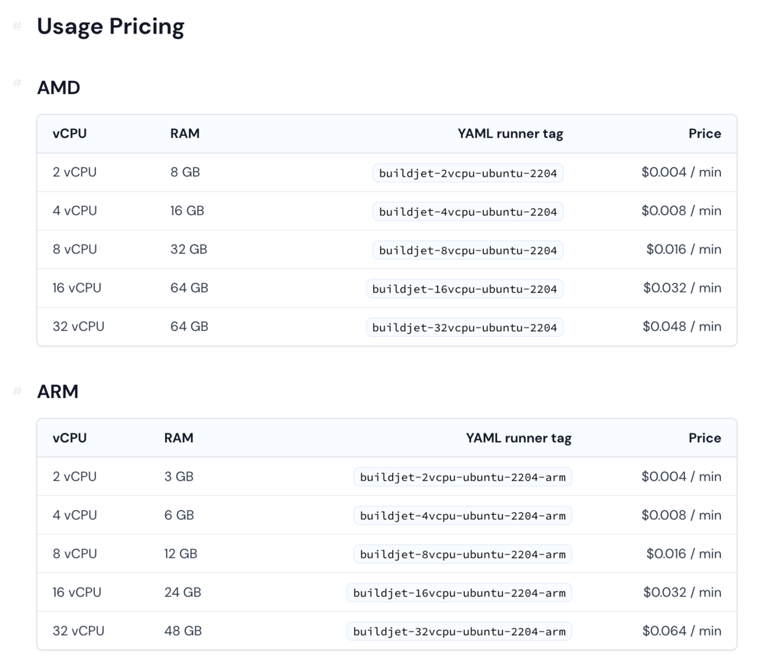Viewport: 759px width, 666px height.
Task: Click the 8 GB RAM cell
Action: pyautogui.click(x=185, y=172)
